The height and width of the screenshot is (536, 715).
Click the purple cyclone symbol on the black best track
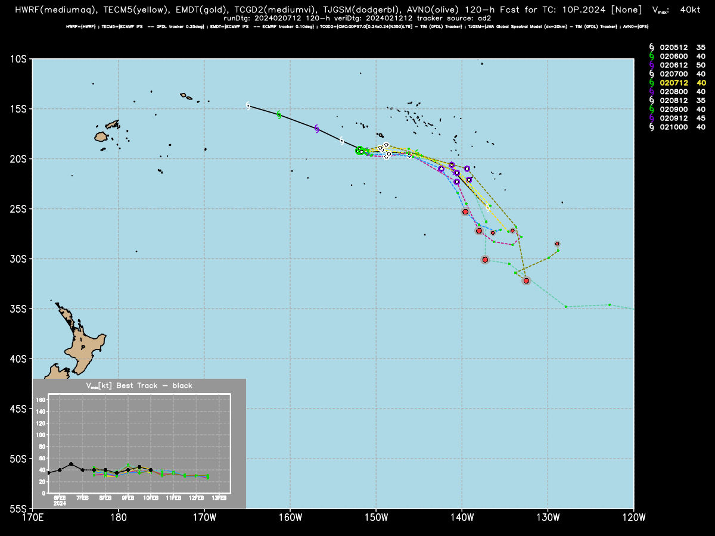point(316,129)
